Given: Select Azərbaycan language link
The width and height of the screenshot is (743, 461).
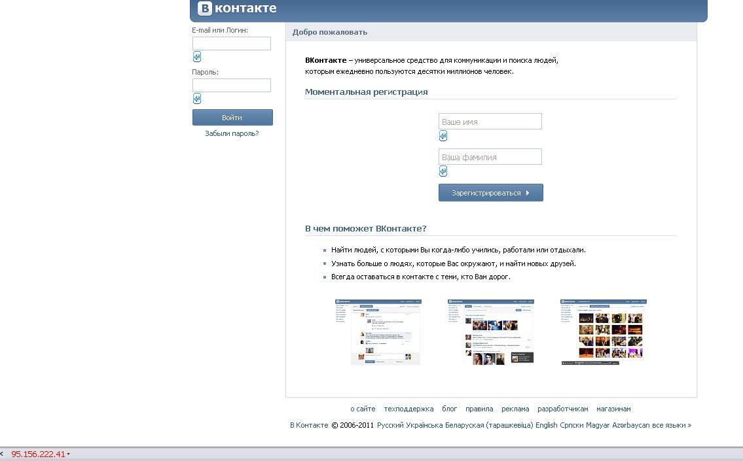Looking at the screenshot, I should click(630, 425).
